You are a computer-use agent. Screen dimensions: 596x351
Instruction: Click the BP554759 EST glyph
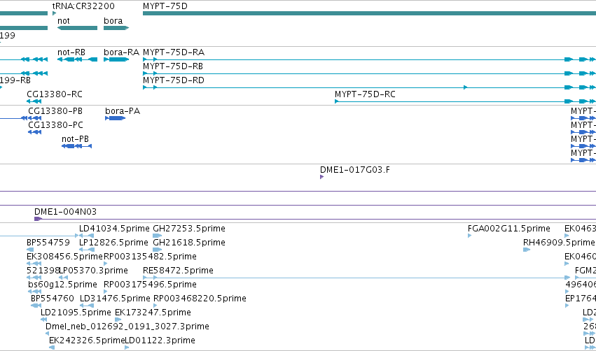click(30, 250)
